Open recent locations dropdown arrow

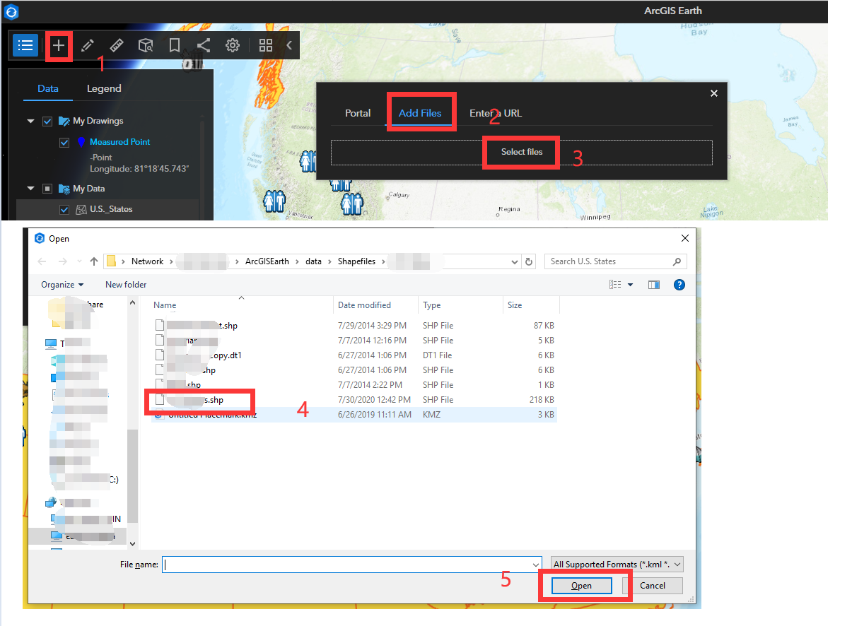(78, 262)
